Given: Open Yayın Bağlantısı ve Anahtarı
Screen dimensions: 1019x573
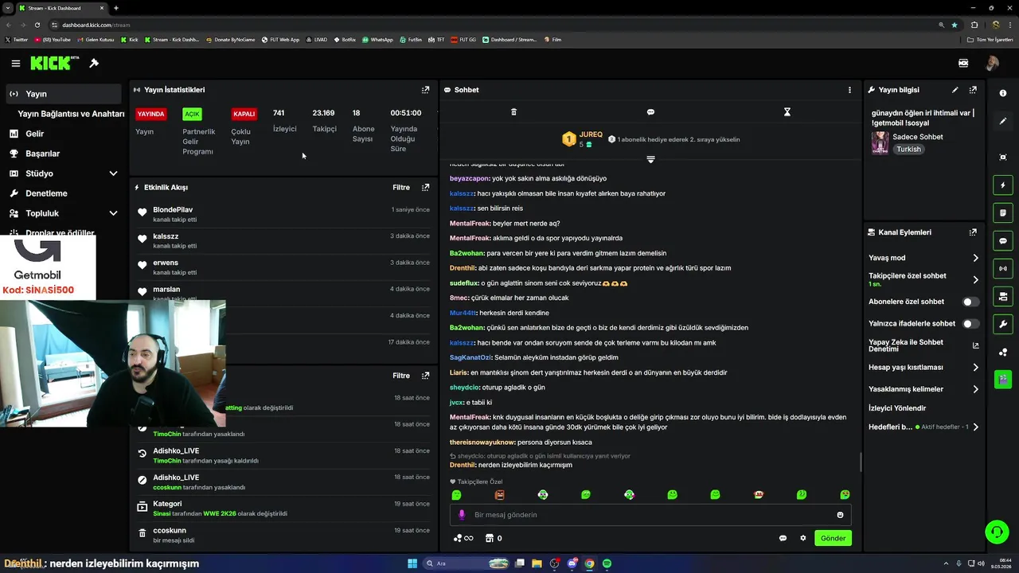Looking at the screenshot, I should 71,114.
